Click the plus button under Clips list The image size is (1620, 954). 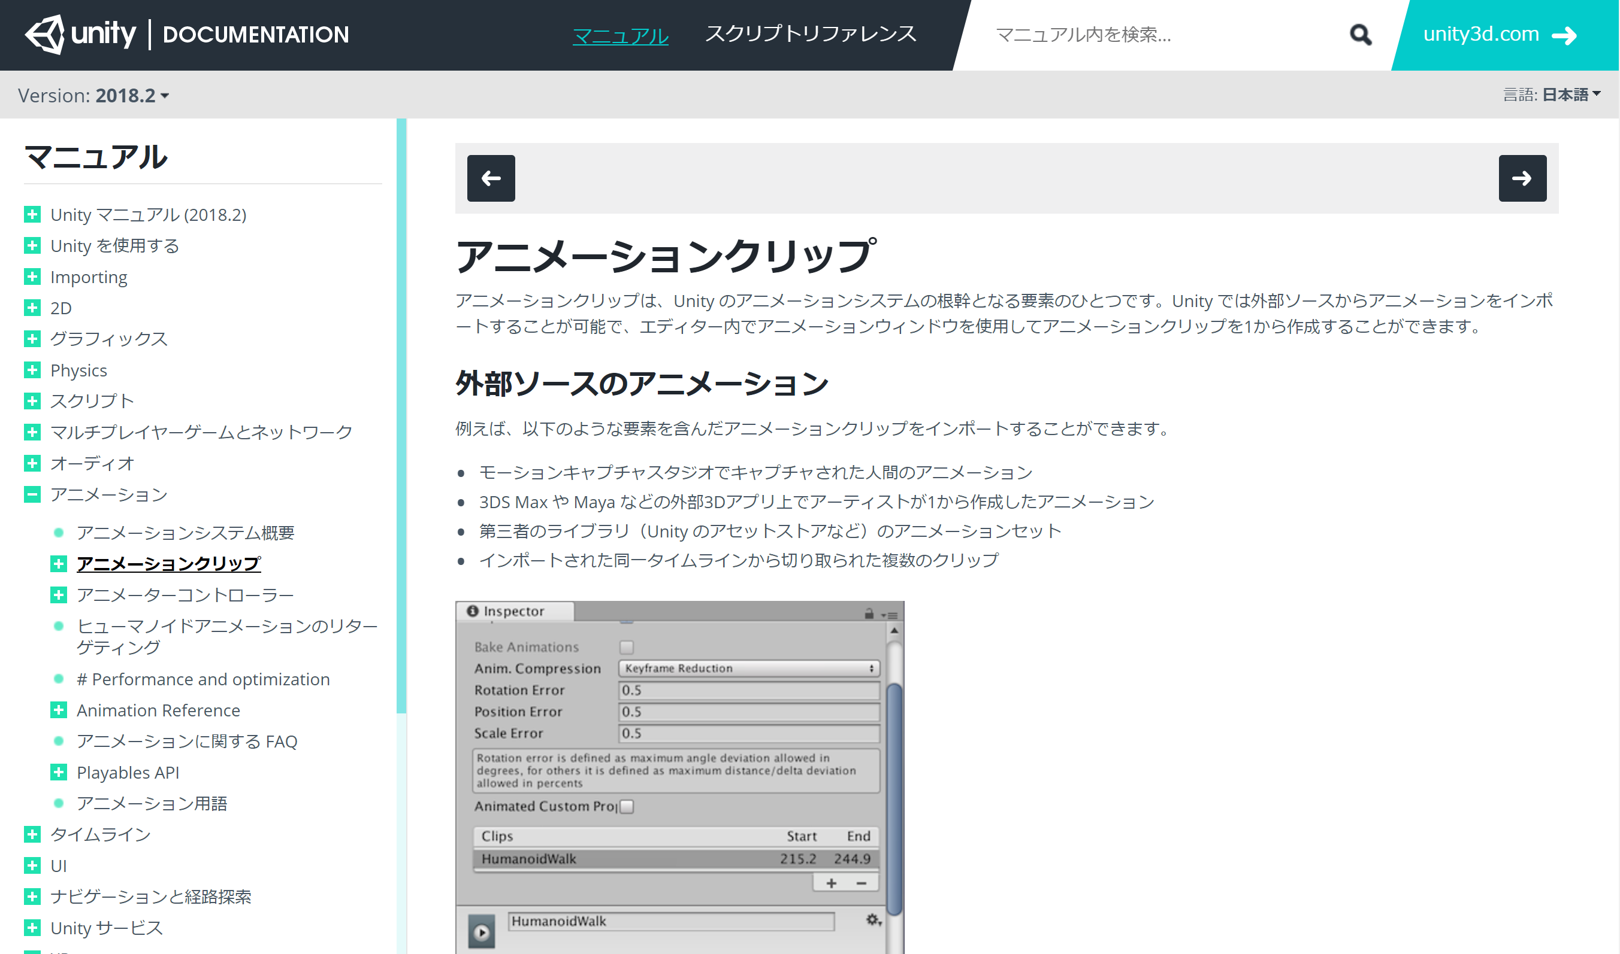[830, 883]
